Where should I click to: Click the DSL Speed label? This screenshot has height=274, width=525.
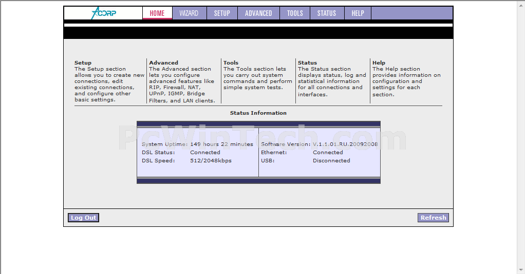(x=158, y=160)
